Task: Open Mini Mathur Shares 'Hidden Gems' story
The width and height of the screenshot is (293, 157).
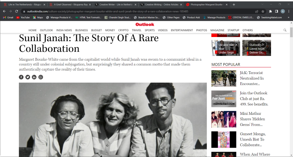Action: [x=253, y=119]
